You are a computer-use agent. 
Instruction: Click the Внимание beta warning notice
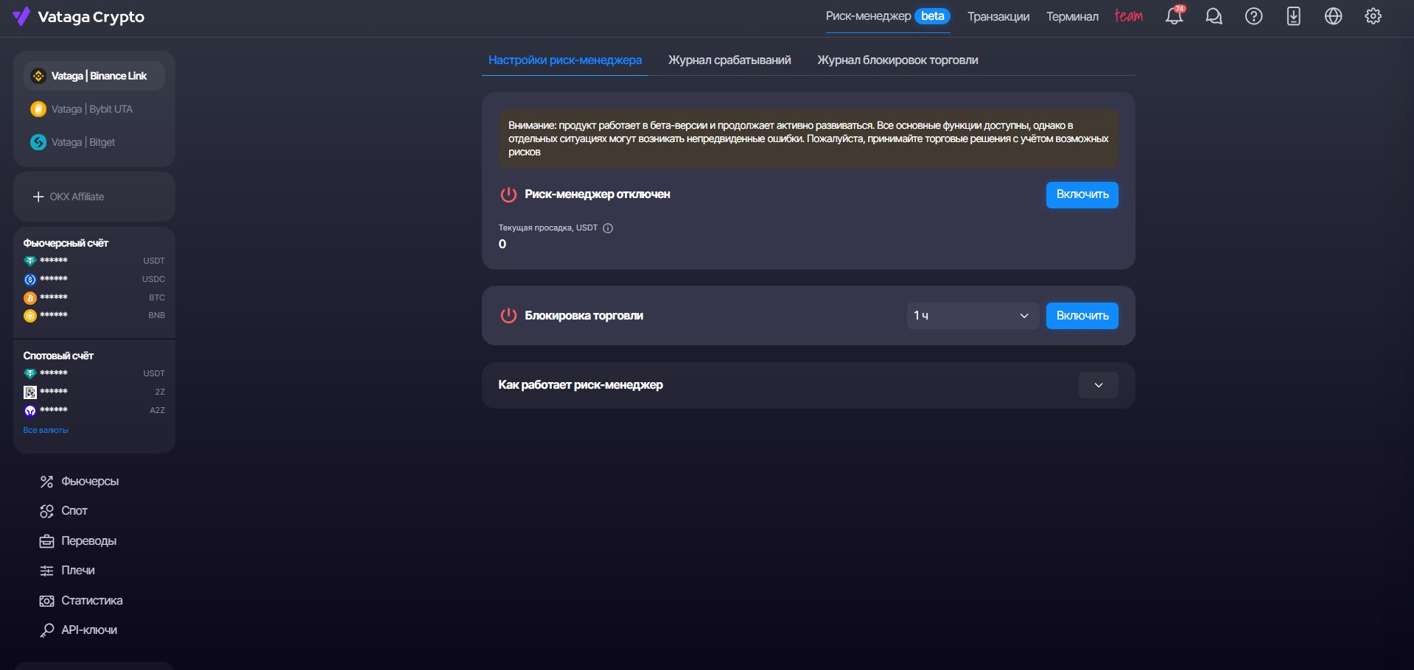coord(808,138)
